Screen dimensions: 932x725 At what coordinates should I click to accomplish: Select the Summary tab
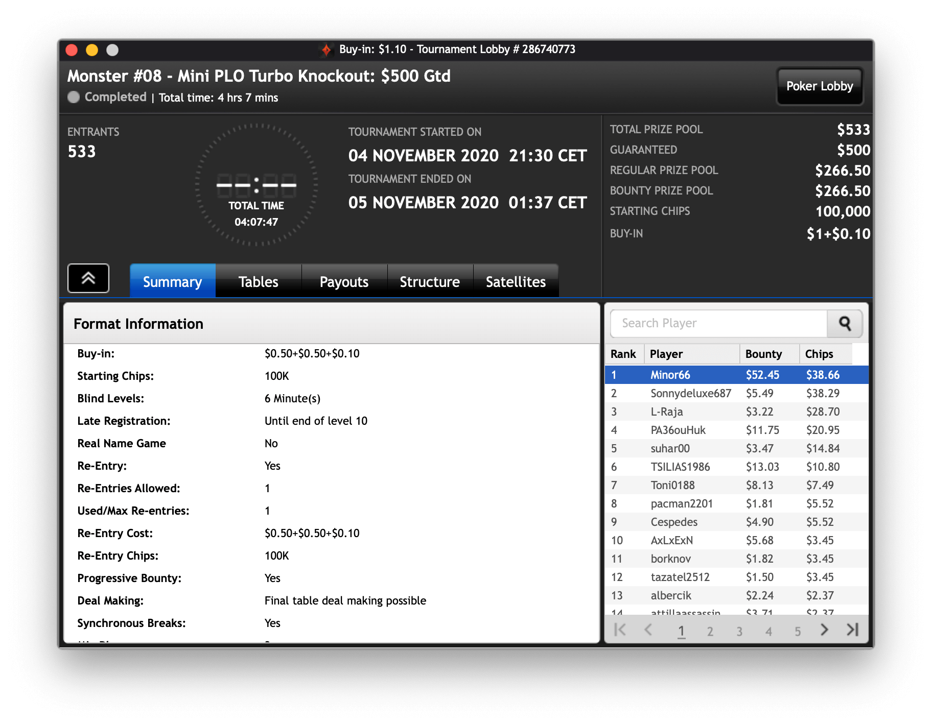click(x=172, y=282)
